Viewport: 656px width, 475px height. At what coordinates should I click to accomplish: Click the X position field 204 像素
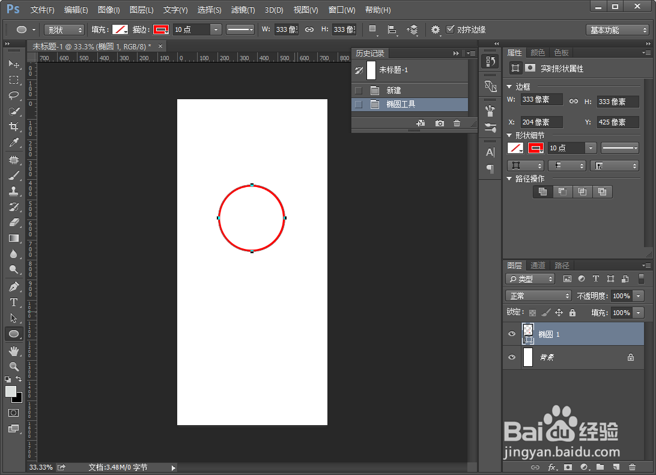click(541, 122)
